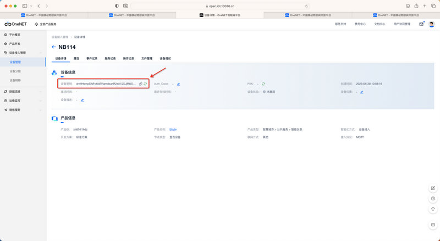This screenshot has height=241, width=440.
Task: Go forward in Safari history
Action: (47, 6)
